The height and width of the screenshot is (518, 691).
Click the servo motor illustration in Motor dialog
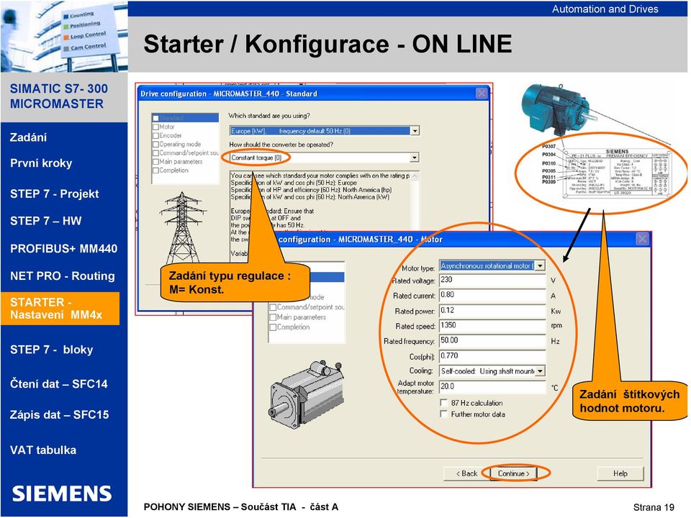click(306, 394)
